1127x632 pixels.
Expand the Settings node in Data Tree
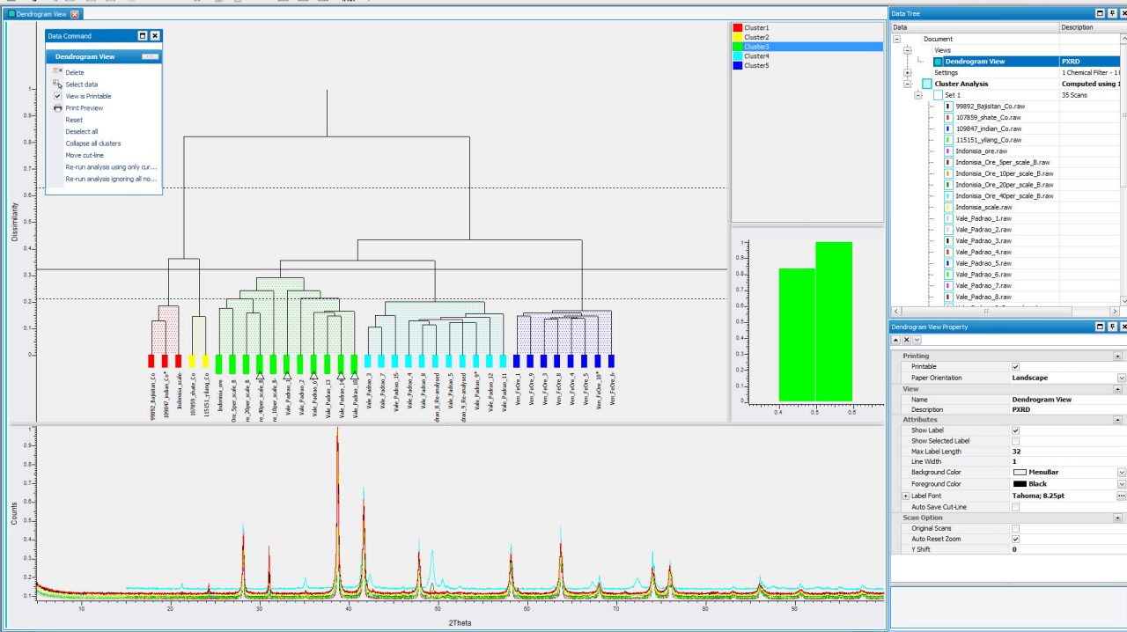coord(908,73)
